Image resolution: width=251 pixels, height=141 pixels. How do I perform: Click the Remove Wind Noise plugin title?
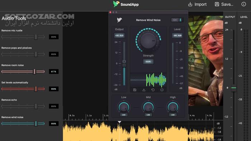[x=148, y=20]
